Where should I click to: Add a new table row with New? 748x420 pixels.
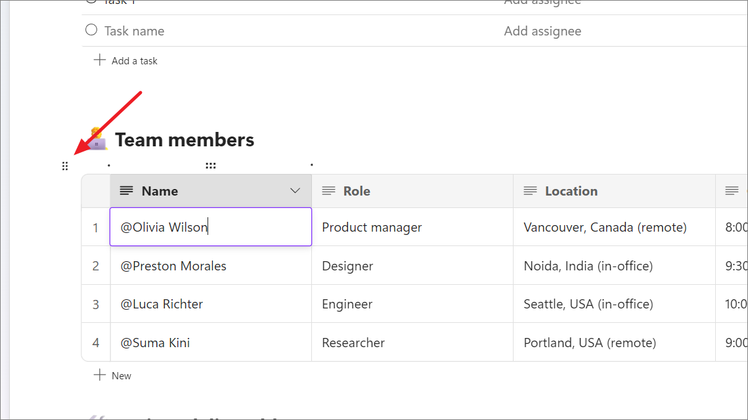click(121, 376)
